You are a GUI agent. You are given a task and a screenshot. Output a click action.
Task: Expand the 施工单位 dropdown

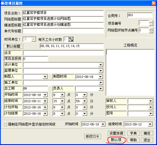point(101,83)
